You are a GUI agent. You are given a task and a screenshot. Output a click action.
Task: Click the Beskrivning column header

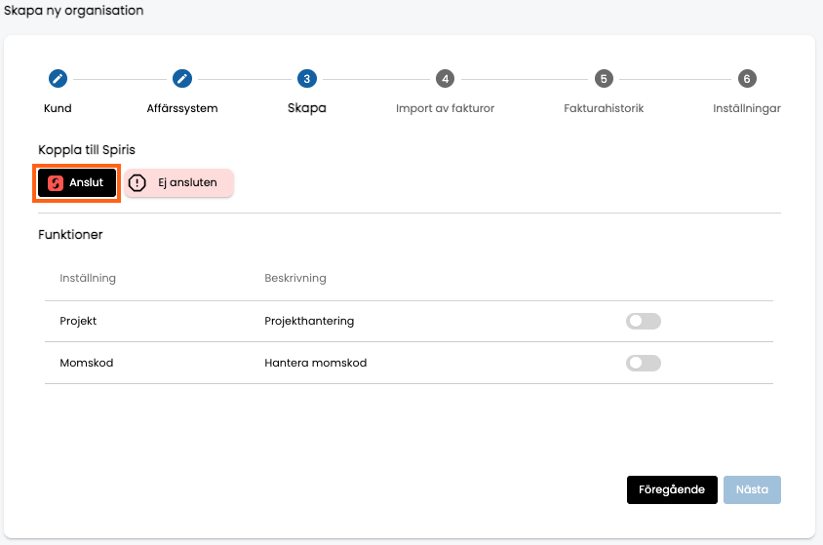295,278
